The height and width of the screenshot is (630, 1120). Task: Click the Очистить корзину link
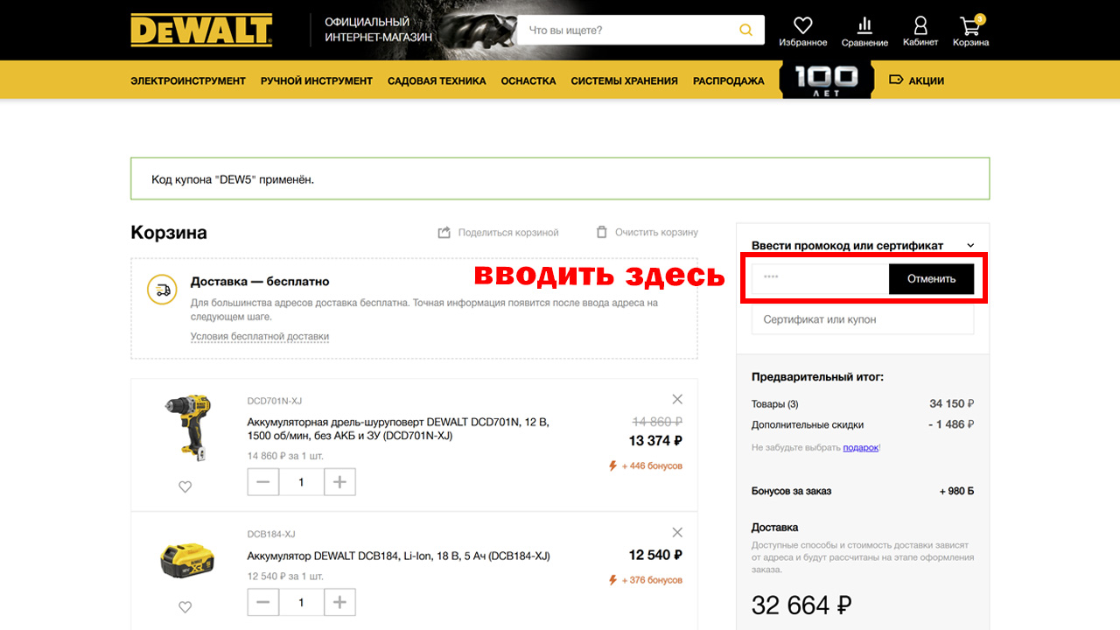point(656,233)
